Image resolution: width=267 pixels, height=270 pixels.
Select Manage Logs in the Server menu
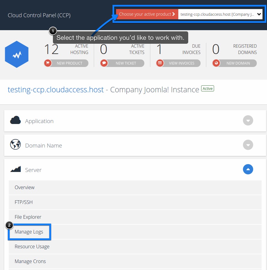coord(135,232)
